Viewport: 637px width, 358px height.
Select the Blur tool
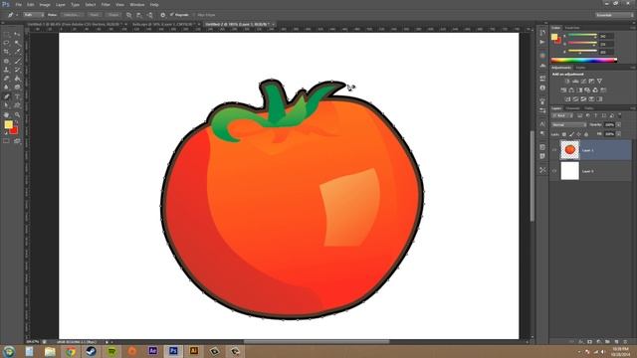6,88
